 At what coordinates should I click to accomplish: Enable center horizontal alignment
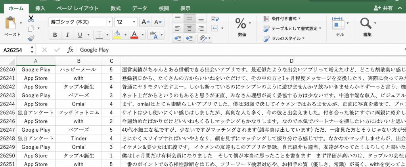click(x=190, y=28)
